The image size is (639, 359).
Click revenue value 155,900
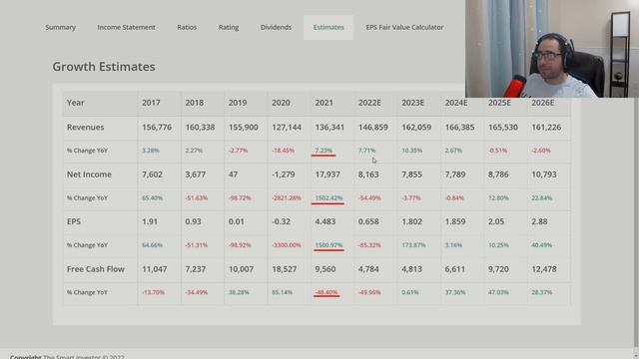pos(243,127)
